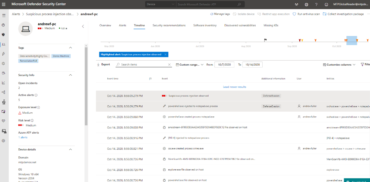Open the 1 alerts Azure ATP link
Image resolution: width=370 pixels, height=182 pixels.
(x=23, y=137)
